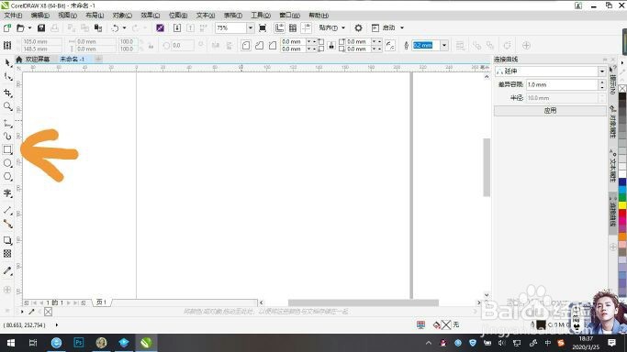
Task: Open Photoshop from the taskbar
Action: coord(79,343)
